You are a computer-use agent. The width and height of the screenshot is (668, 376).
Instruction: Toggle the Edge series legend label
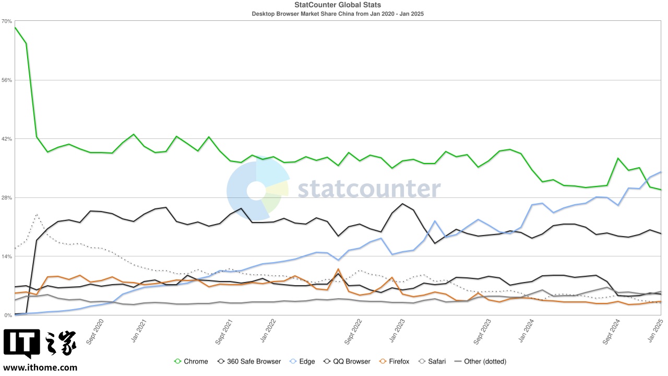tap(307, 361)
